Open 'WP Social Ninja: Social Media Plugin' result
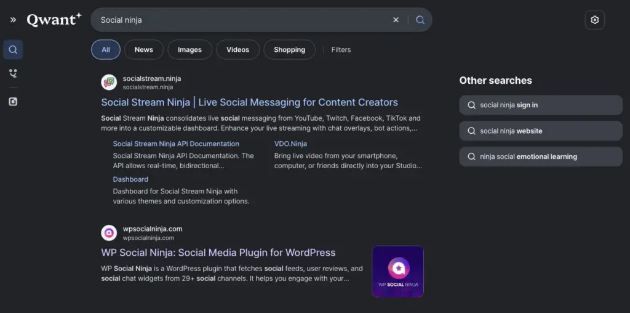The image size is (630, 313). (218, 253)
